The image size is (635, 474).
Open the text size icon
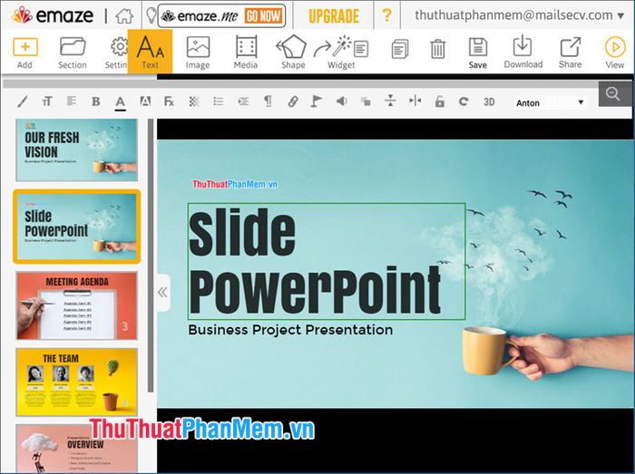coord(47,102)
